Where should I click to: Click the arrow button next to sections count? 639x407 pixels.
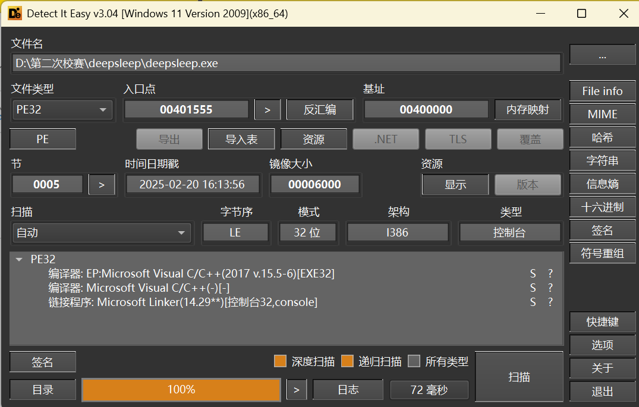(x=102, y=185)
